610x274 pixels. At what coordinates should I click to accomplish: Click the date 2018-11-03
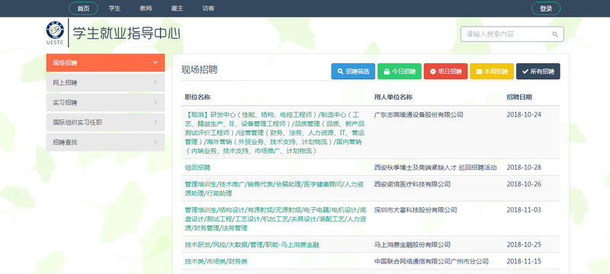click(524, 210)
